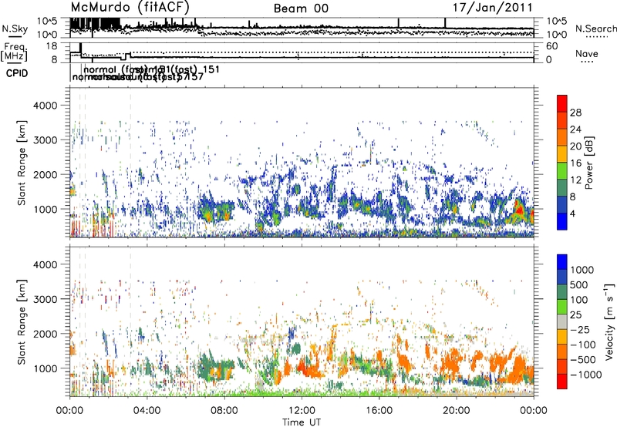
Task: Click the Freq. [MHz] axis label
Action: click(14, 52)
